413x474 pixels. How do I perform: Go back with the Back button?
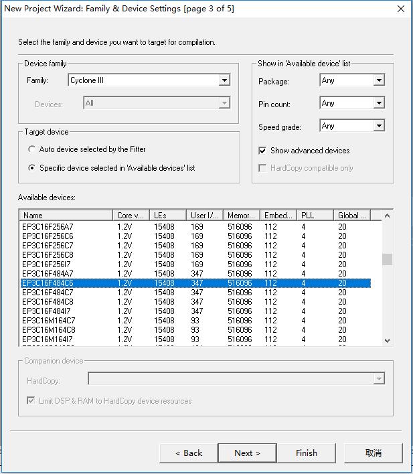point(189,453)
